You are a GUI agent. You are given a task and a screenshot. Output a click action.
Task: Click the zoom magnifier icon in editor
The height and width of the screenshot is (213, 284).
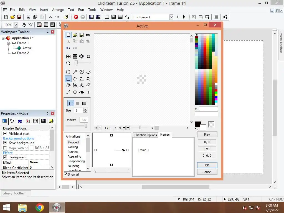tap(68, 63)
